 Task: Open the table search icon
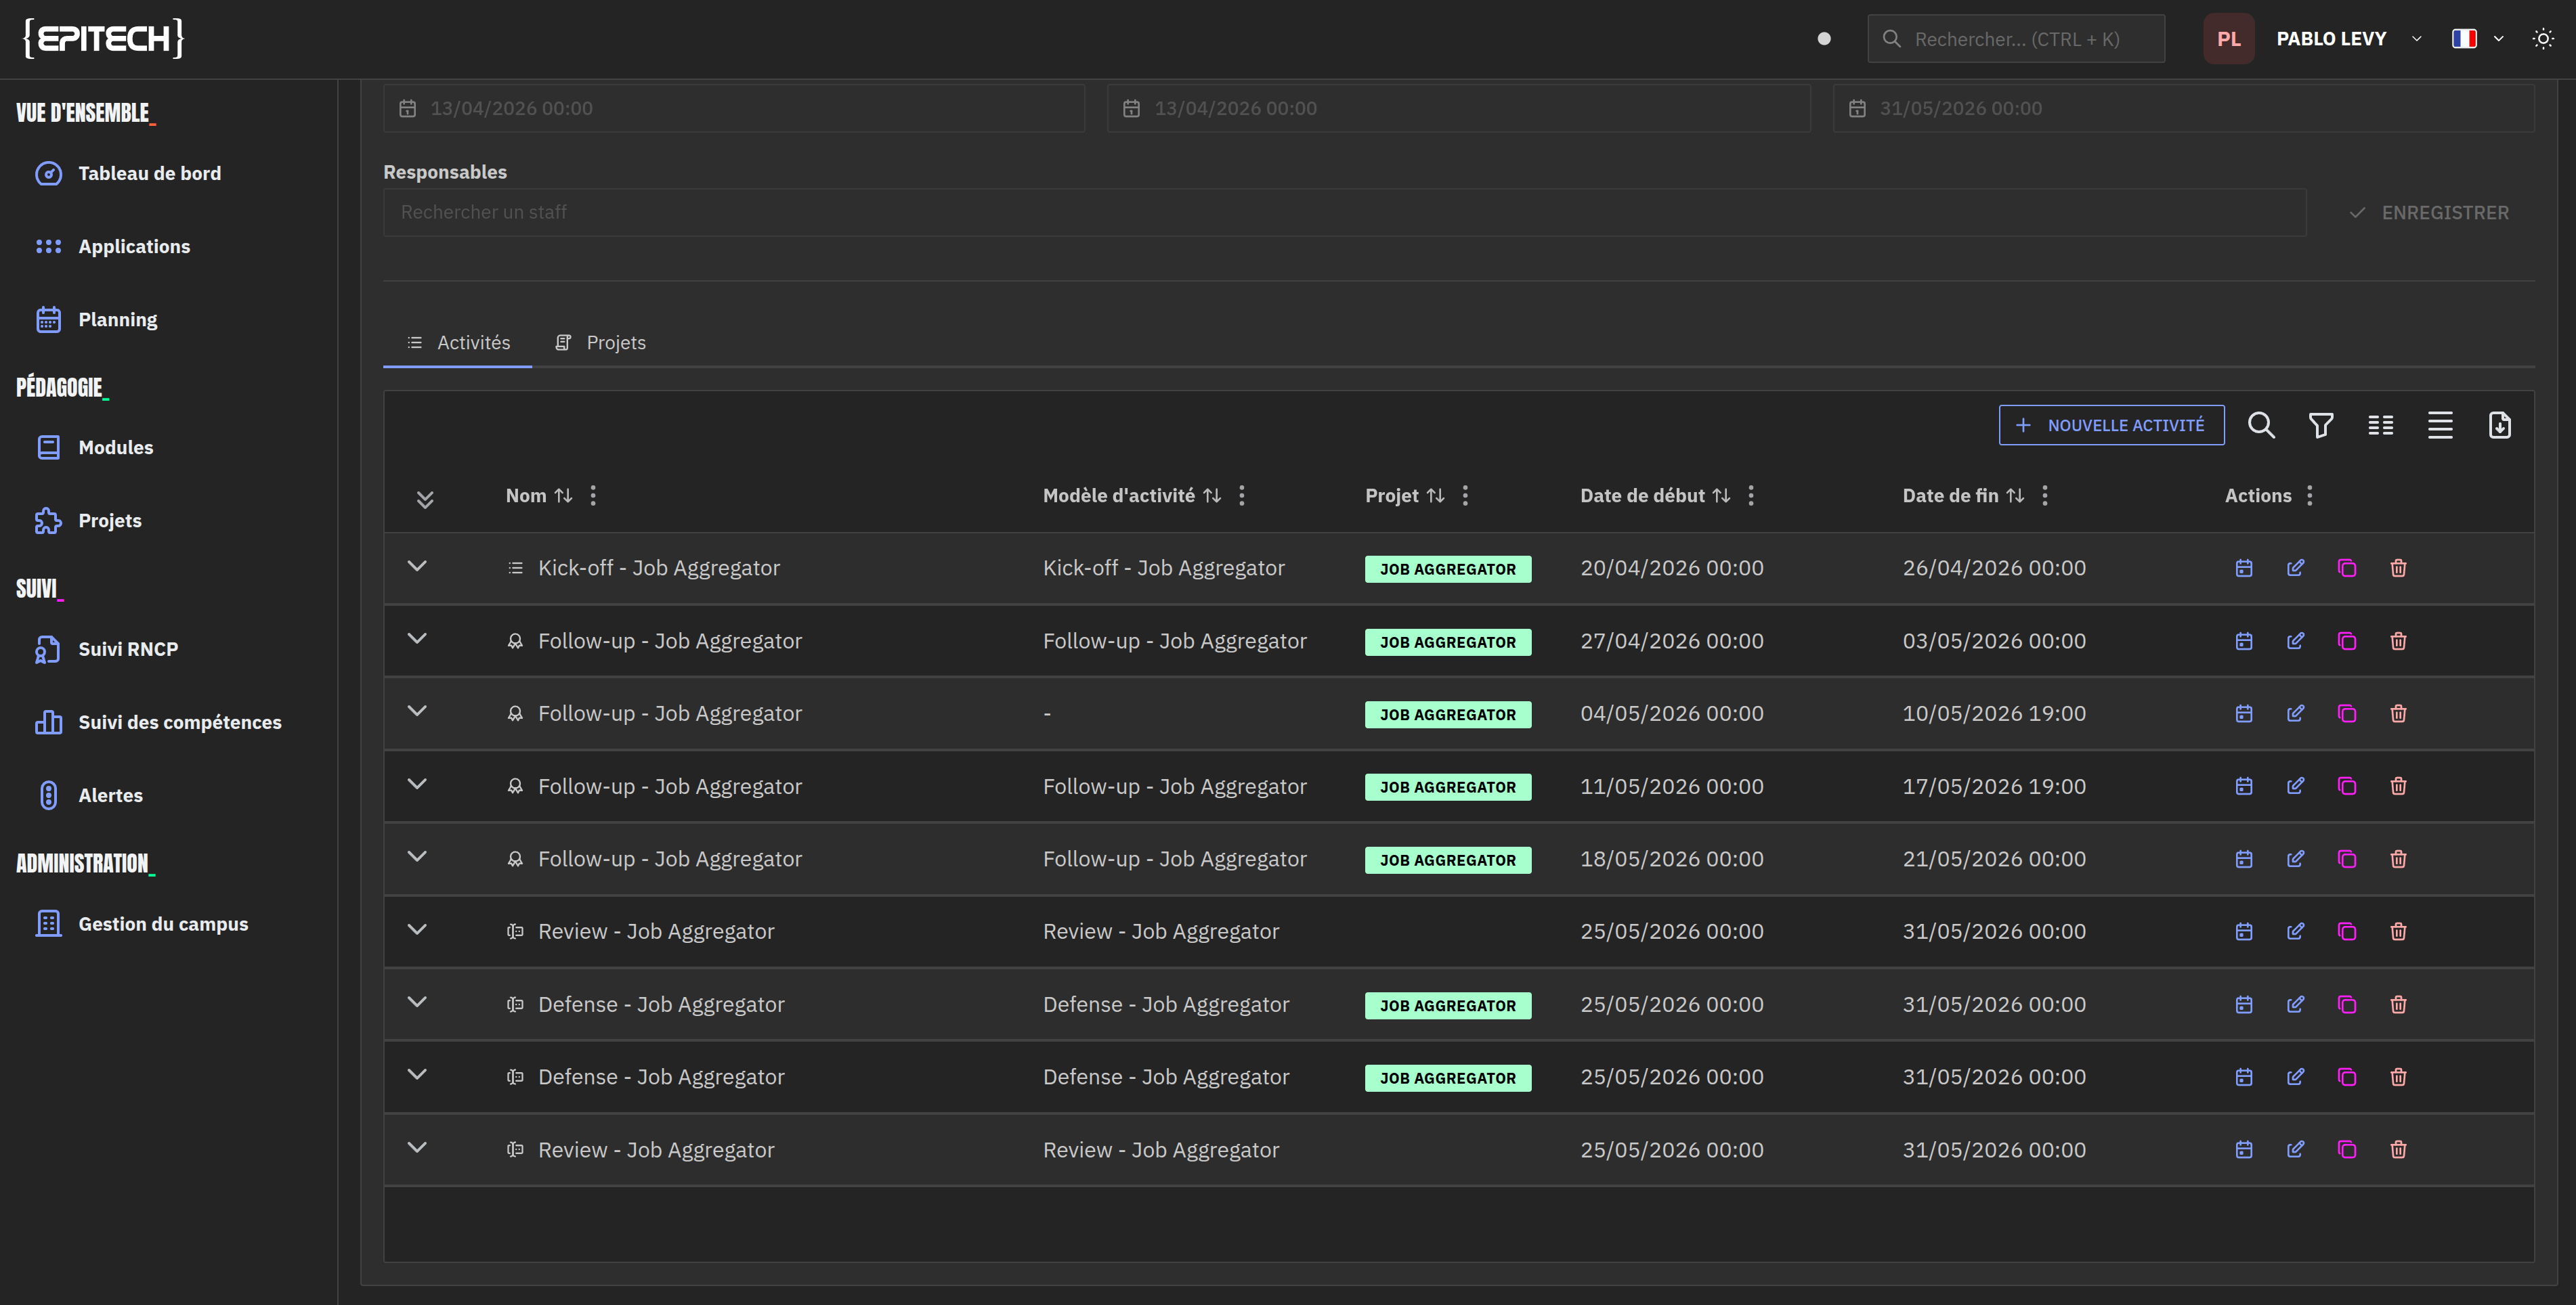point(2261,426)
